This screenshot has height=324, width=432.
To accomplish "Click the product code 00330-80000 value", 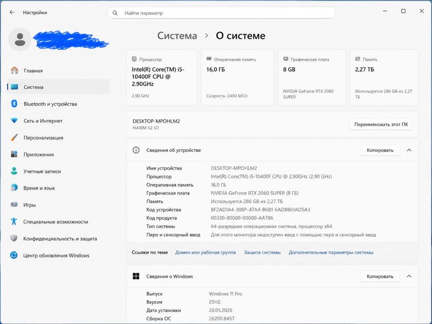I will click(x=242, y=218).
